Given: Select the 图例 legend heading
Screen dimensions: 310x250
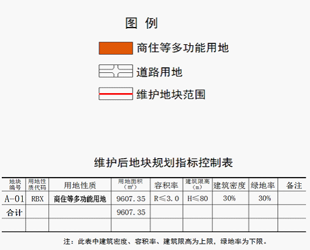Looking at the screenshot, I should [x=141, y=23].
